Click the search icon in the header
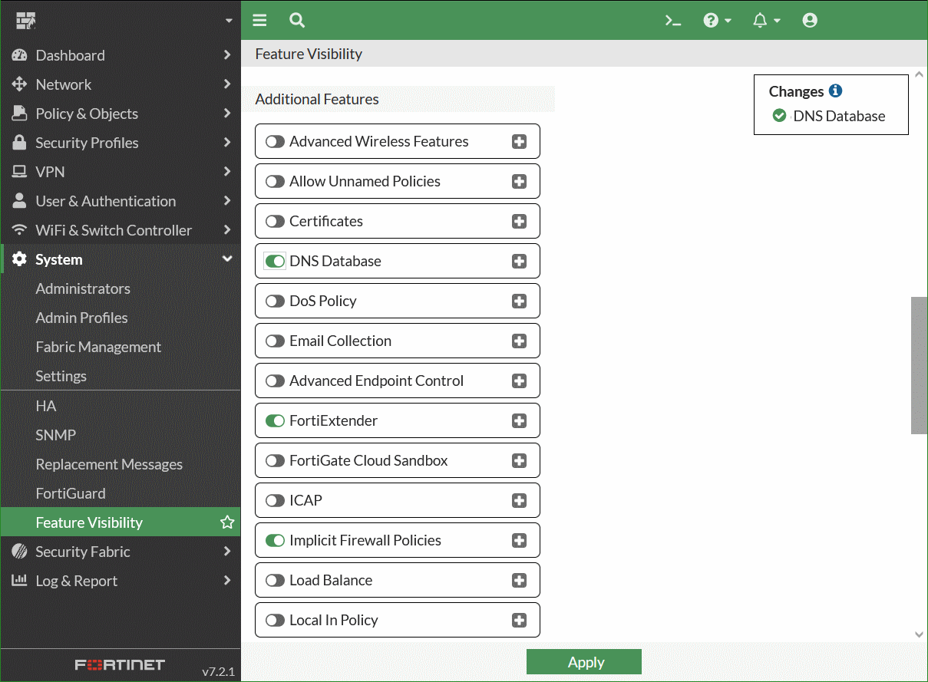Viewport: 928px width, 682px height. click(x=296, y=21)
